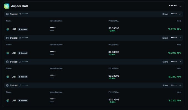Click the JUP token icon in the second staked row
188x110 pixels.
click(x=8, y=53)
